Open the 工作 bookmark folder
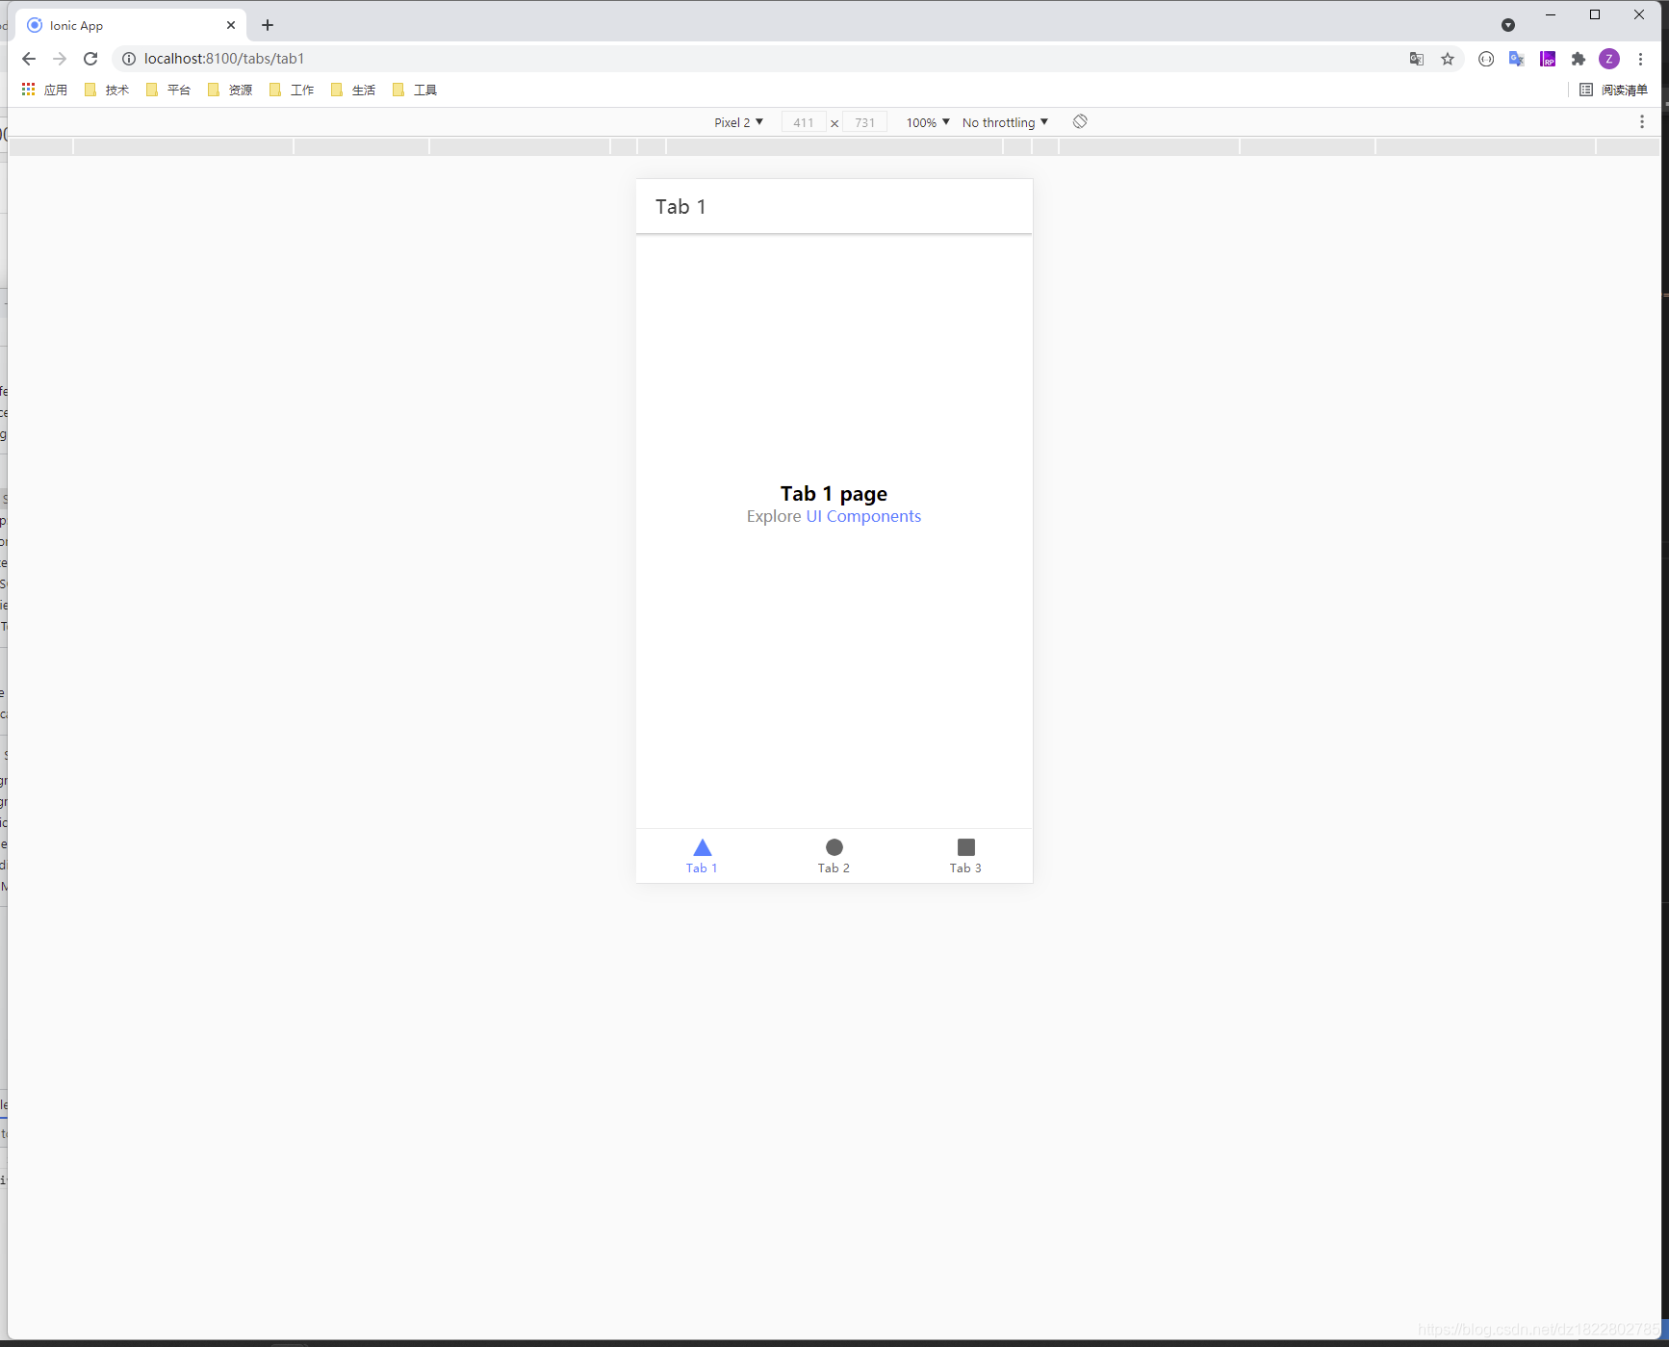Viewport: 1669px width, 1347px height. [292, 90]
